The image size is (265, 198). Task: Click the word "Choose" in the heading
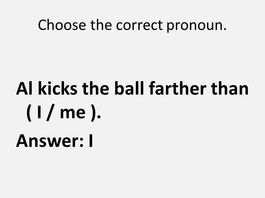click(x=62, y=25)
